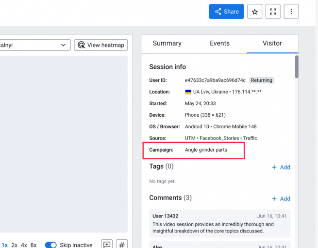Toggle the Skip inactive switch

click(50, 245)
